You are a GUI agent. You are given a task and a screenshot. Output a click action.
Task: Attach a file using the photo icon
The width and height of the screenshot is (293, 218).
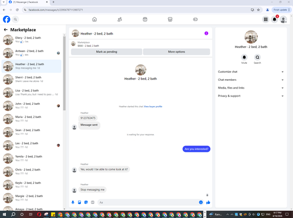pos(80,202)
